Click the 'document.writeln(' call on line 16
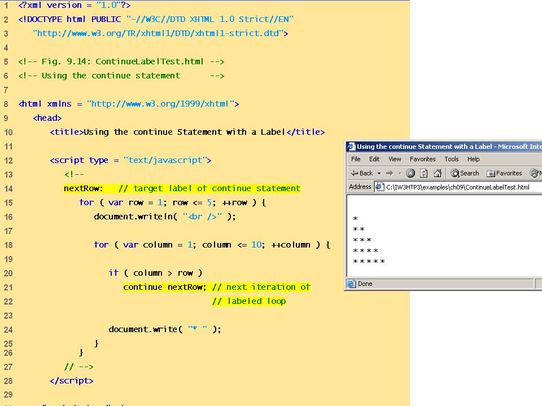Viewport: 542px width, 406px height. [x=136, y=217]
